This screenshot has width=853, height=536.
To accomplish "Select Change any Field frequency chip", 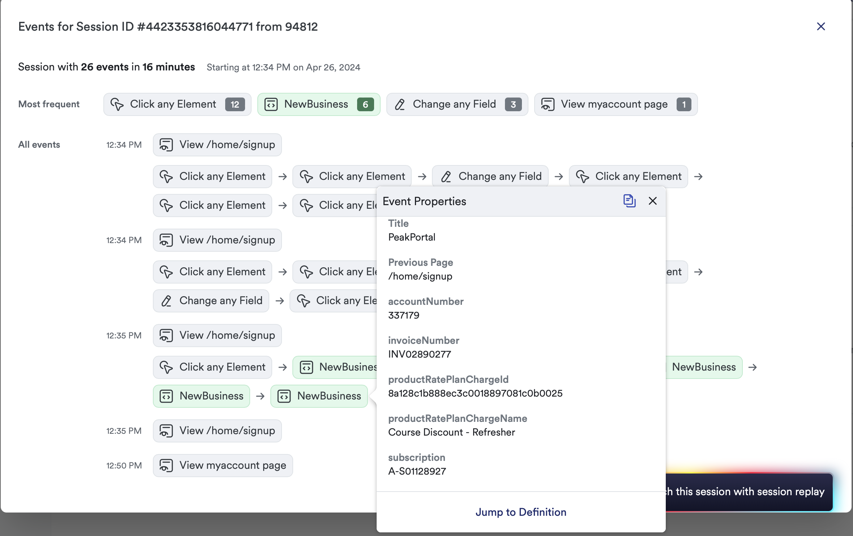I will pos(457,104).
